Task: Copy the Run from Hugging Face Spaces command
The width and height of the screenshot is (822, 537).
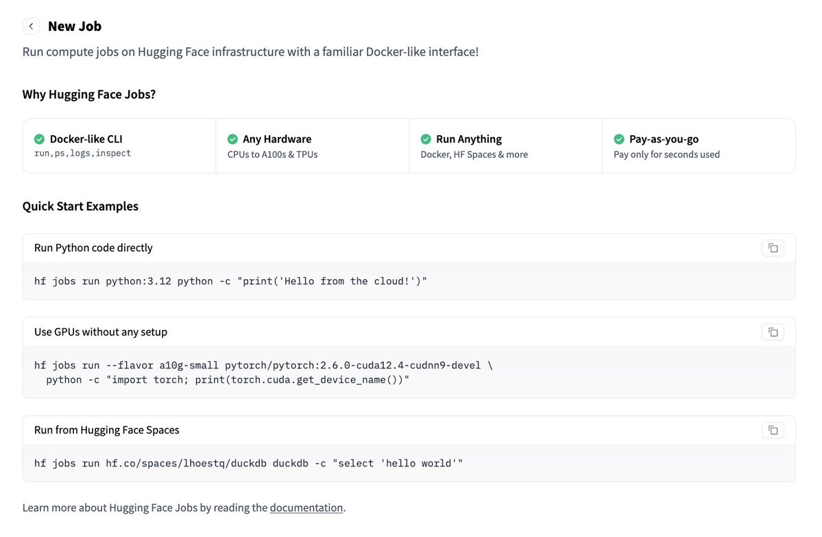Action: coord(773,430)
